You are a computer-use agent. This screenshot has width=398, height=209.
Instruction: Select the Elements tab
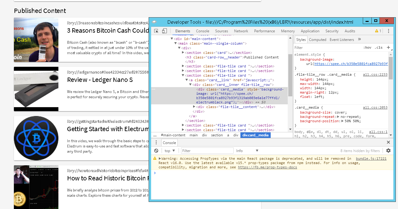click(x=183, y=31)
